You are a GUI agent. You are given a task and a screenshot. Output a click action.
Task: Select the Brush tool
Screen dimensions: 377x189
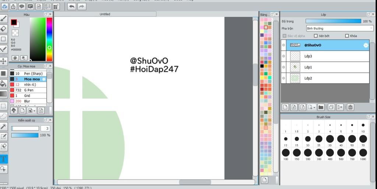click(x=4, y=19)
